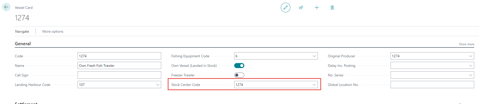Click the share icon
Viewport: 479px width, 104px height.
point(301,8)
